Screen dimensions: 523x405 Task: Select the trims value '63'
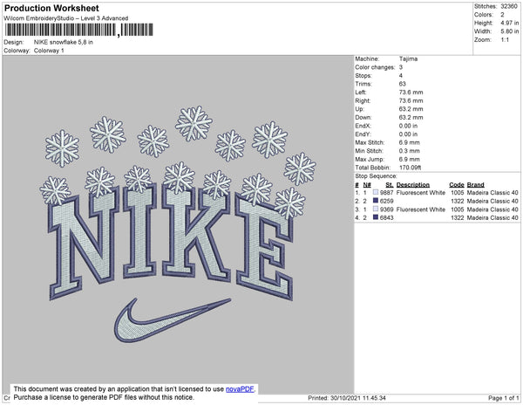click(x=402, y=84)
